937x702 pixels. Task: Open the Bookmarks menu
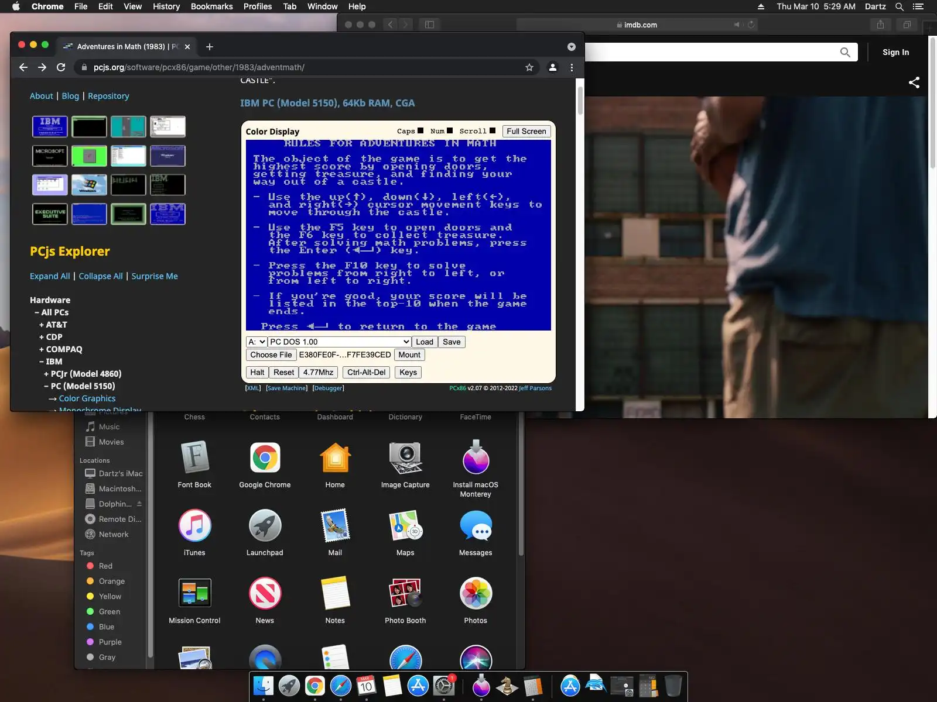(212, 6)
